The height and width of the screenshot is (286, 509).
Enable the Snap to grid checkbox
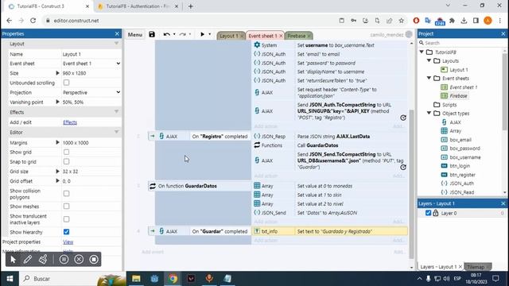66,161
